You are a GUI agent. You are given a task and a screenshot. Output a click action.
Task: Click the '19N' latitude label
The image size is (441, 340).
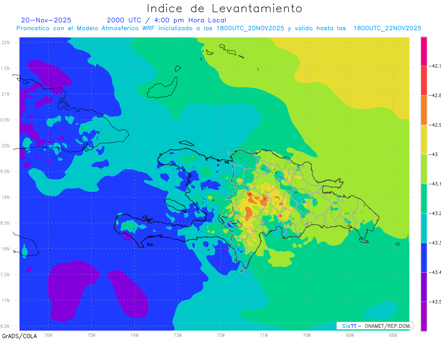click(6, 197)
